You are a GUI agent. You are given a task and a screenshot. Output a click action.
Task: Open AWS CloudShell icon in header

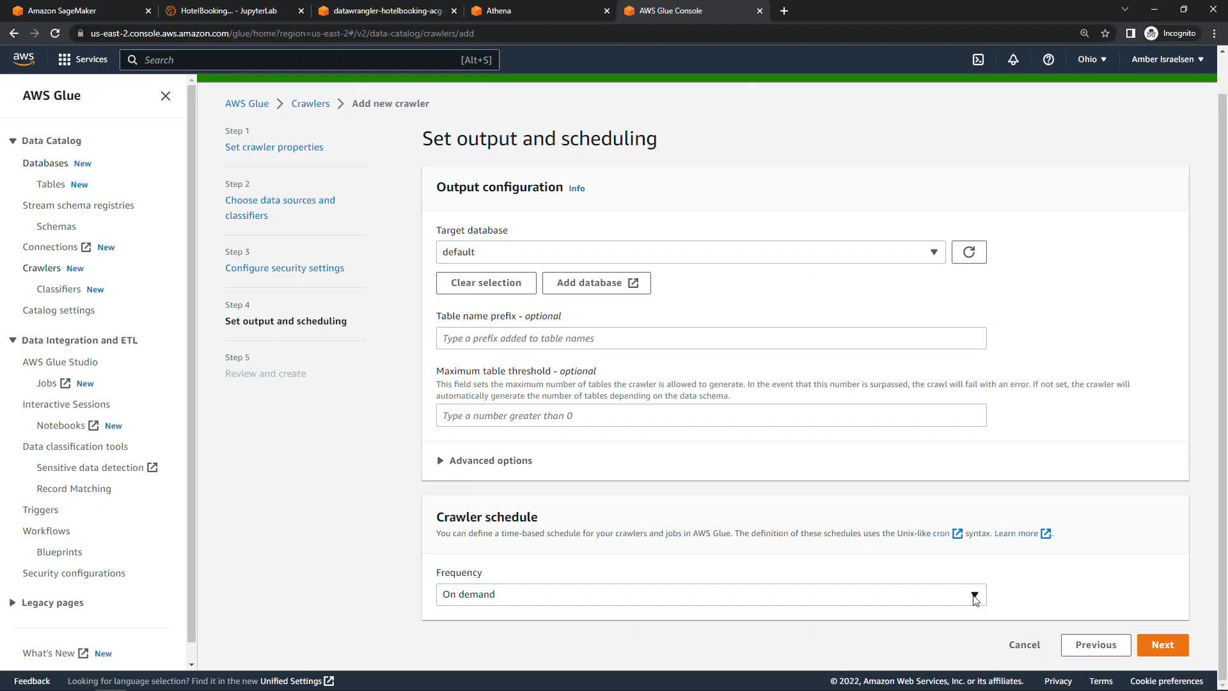978,60
